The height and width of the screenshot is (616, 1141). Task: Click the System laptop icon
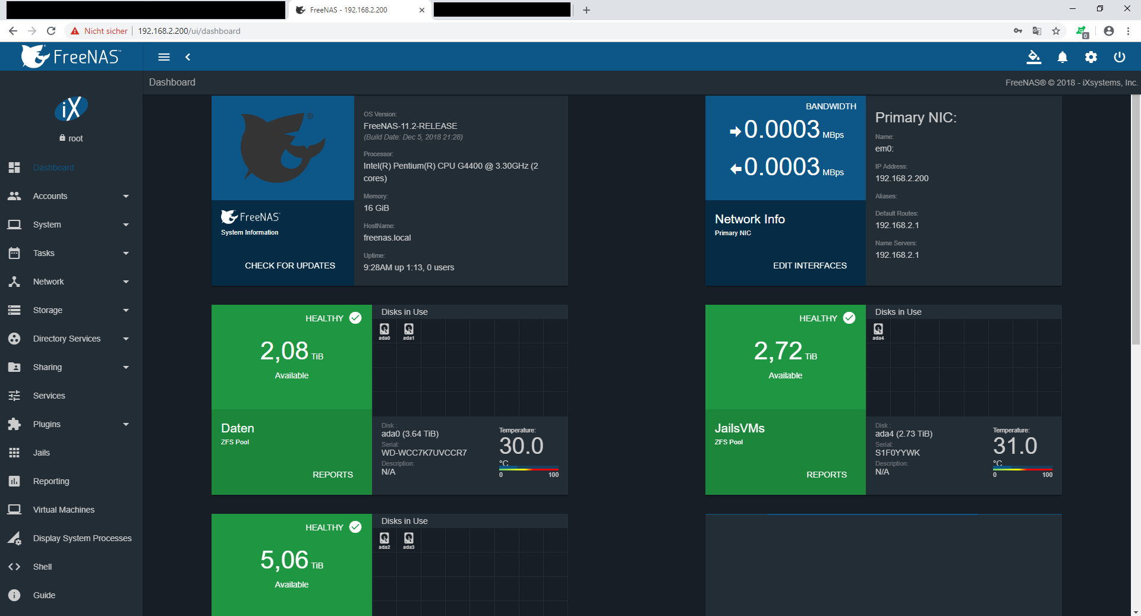click(14, 225)
